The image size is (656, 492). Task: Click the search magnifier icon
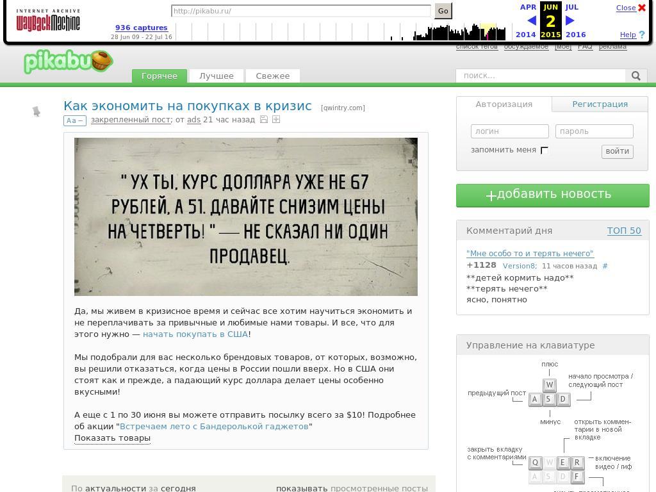pyautogui.click(x=635, y=76)
